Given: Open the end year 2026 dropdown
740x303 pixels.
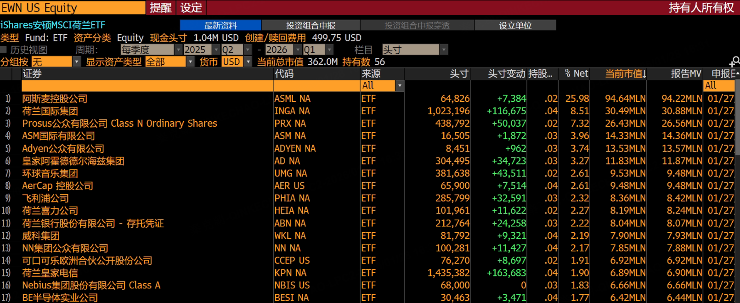Looking at the screenshot, I should pos(283,50).
